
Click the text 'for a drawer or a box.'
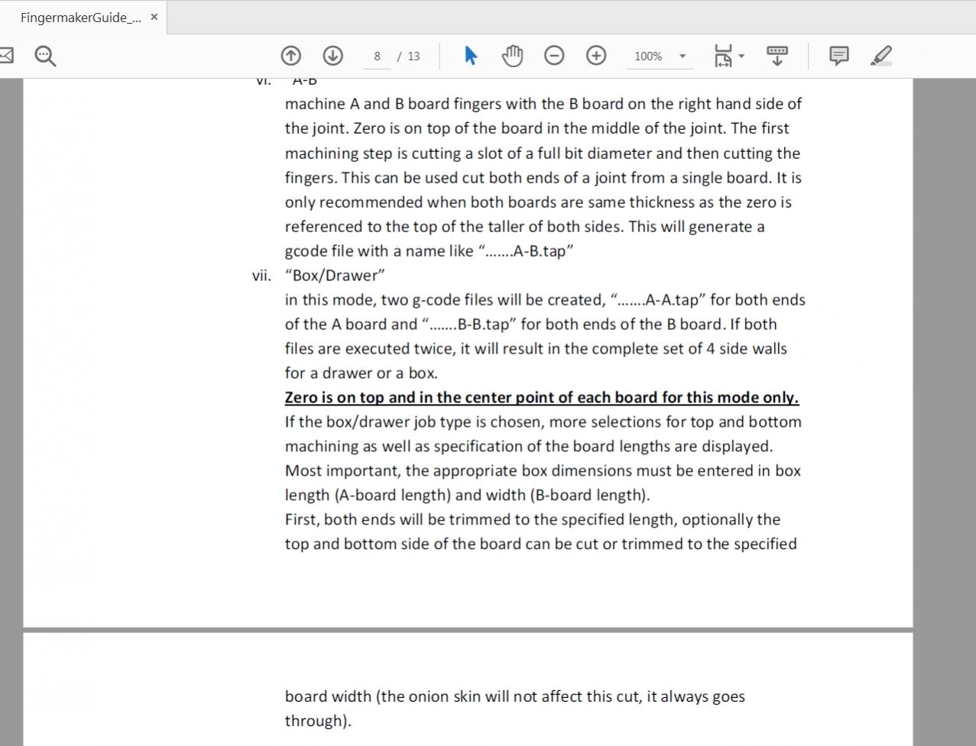click(361, 373)
